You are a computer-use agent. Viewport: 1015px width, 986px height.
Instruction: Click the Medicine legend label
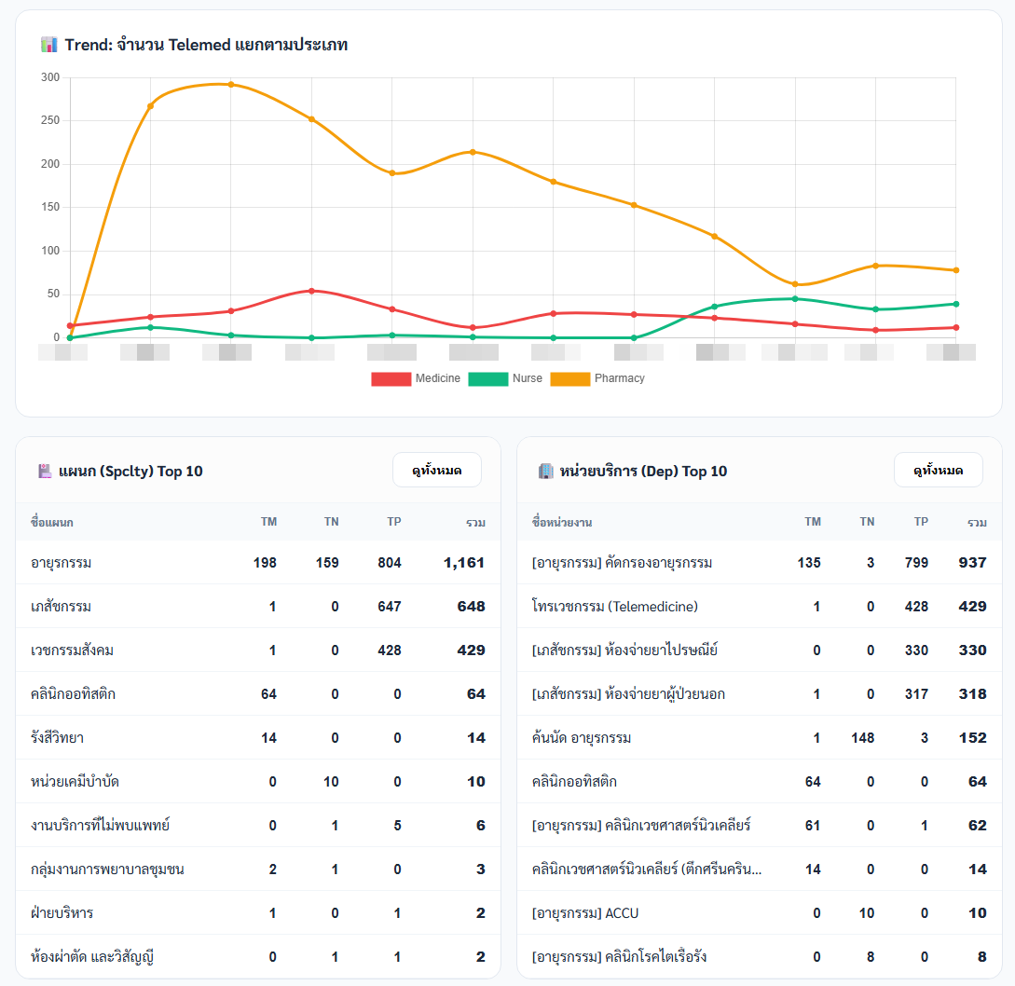(x=437, y=378)
